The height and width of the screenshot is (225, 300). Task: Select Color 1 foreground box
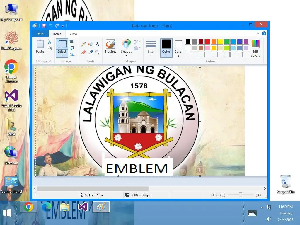click(166, 48)
